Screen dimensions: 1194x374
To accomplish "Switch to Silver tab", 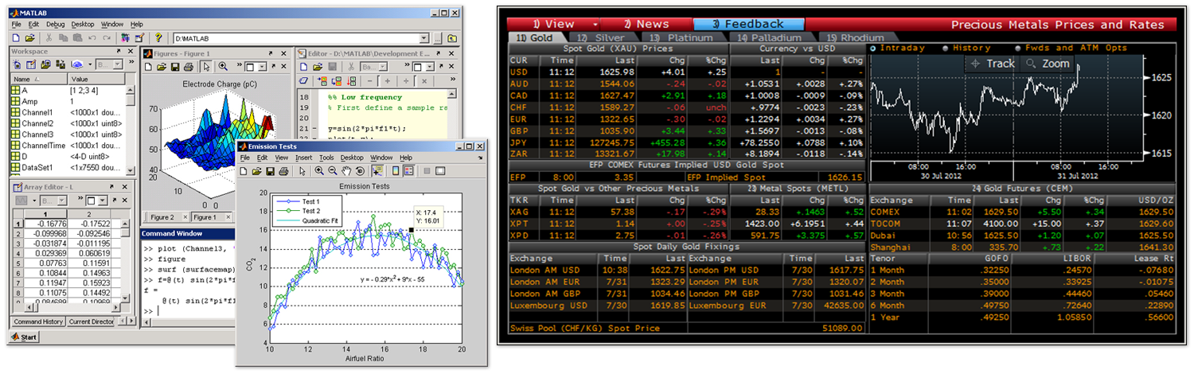I will tap(605, 37).
